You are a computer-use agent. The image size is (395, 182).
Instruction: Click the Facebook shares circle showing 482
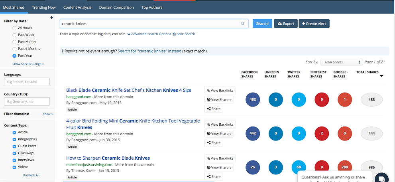point(253,99)
